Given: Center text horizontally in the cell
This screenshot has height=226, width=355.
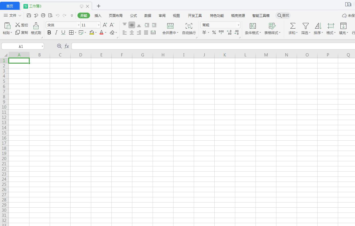Looking at the screenshot, I should click(132, 33).
